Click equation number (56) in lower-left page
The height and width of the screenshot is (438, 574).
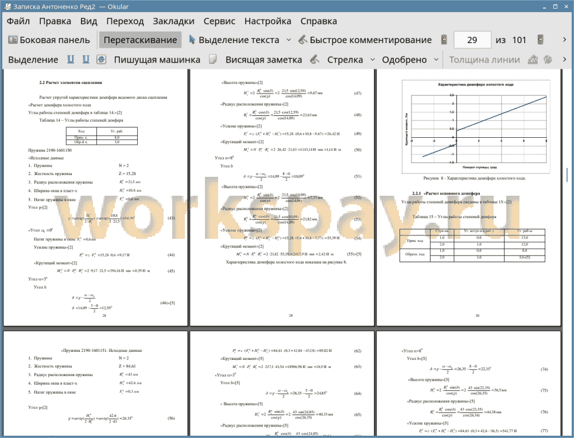[x=171, y=418]
